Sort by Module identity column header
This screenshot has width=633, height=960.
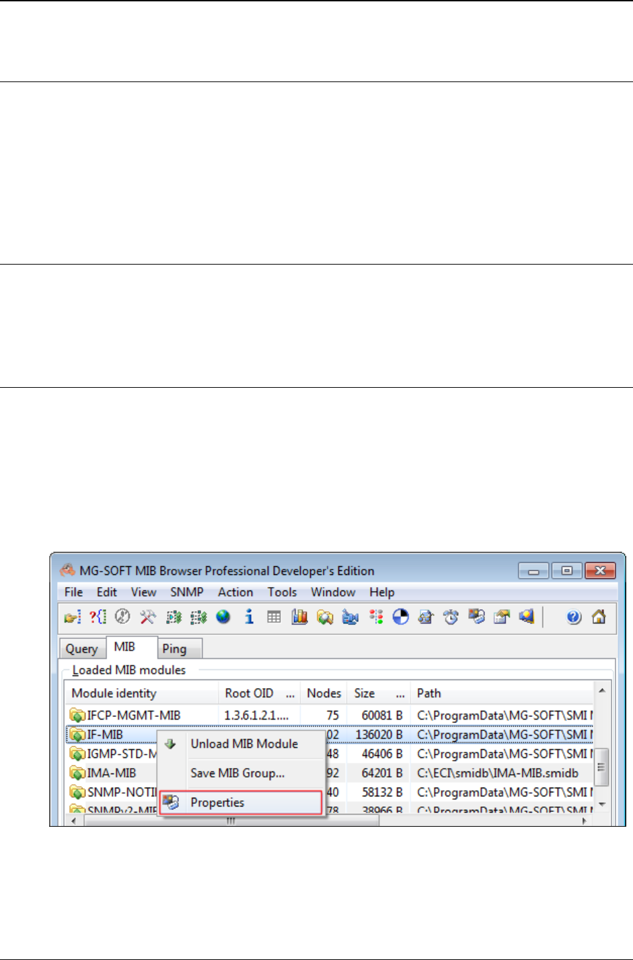coord(141,693)
